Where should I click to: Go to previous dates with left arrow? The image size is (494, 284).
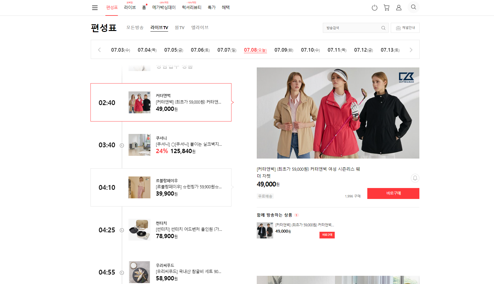tap(99, 50)
